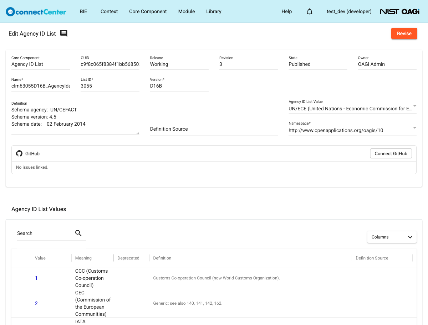Open the BIE menu
The height and width of the screenshot is (325, 428).
click(83, 11)
